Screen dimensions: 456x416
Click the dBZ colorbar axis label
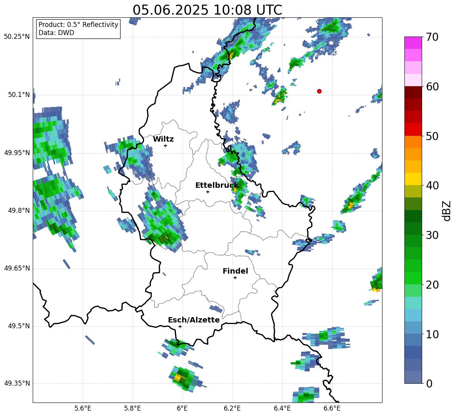[x=446, y=211]
